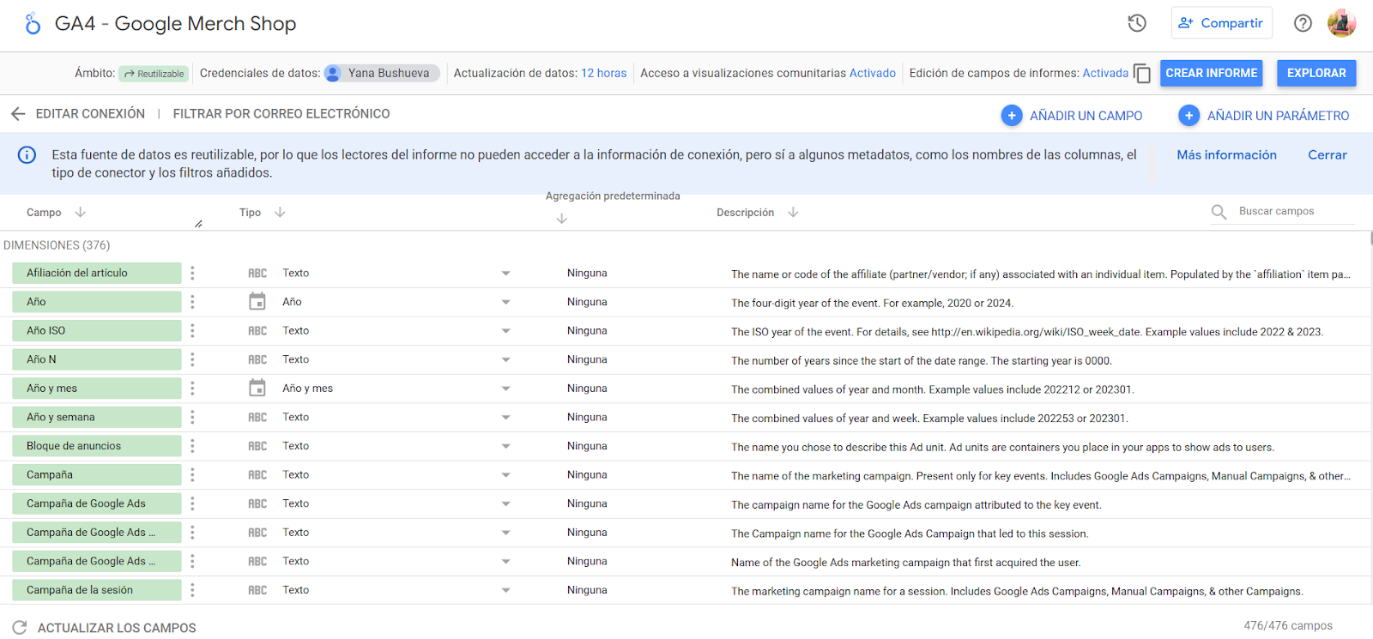Click the data source title GA4 - Google Merch Shop
Viewport: 1373px width, 639px height.
pos(176,24)
